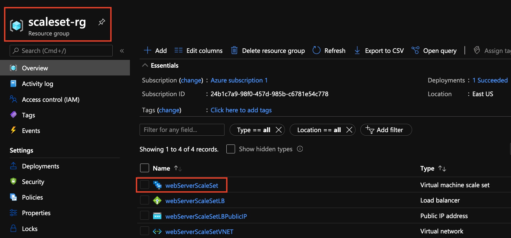
Task: Click change link next to Subscription
Action: [191, 80]
